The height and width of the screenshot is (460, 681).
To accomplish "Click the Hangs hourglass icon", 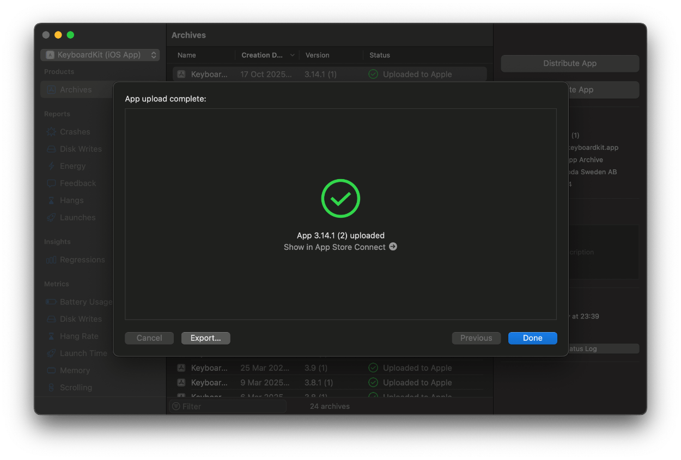I will 51,200.
